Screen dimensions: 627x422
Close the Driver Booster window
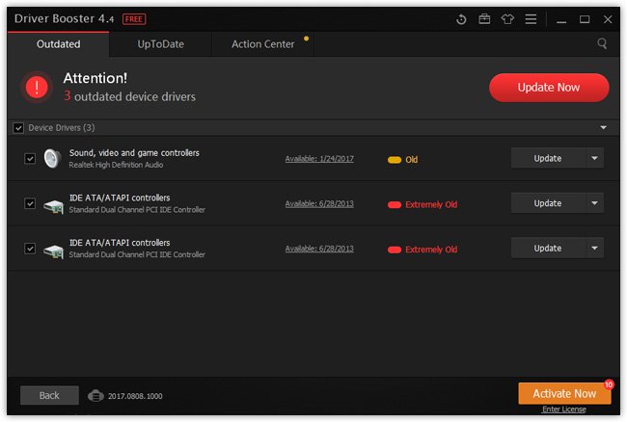tap(608, 19)
